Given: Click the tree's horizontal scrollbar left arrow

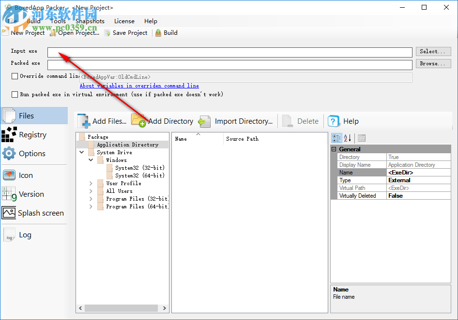Looking at the screenshot, I should point(80,308).
